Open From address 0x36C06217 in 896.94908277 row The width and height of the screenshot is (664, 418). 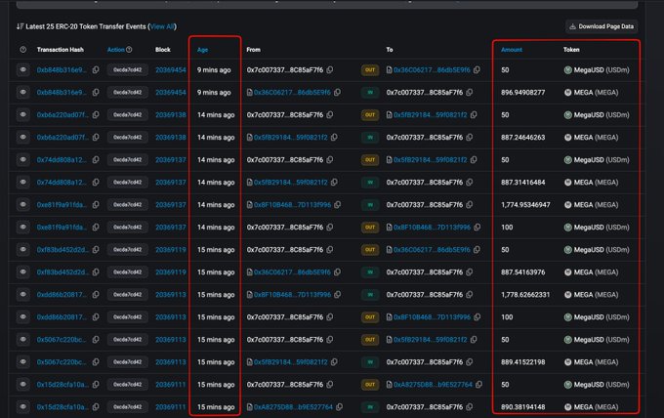pos(292,93)
